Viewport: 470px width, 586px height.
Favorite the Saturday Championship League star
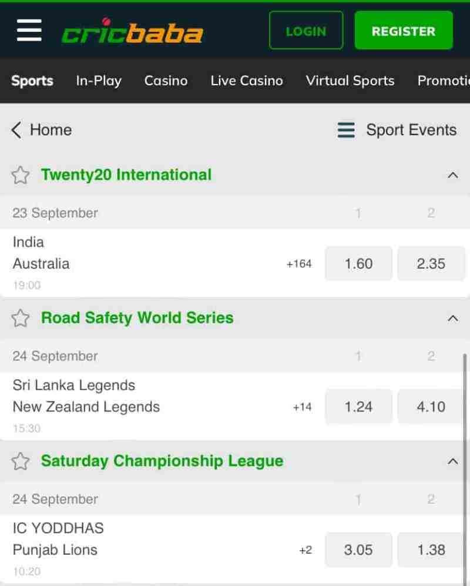pyautogui.click(x=20, y=461)
